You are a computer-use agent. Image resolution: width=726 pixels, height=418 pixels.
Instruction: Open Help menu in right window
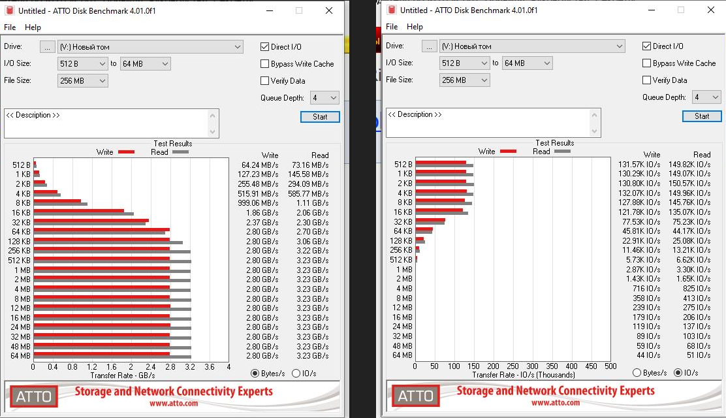[415, 27]
